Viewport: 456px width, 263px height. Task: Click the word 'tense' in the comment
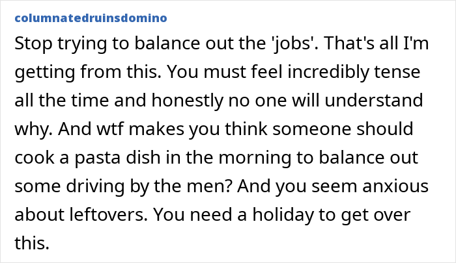[x=397, y=72]
